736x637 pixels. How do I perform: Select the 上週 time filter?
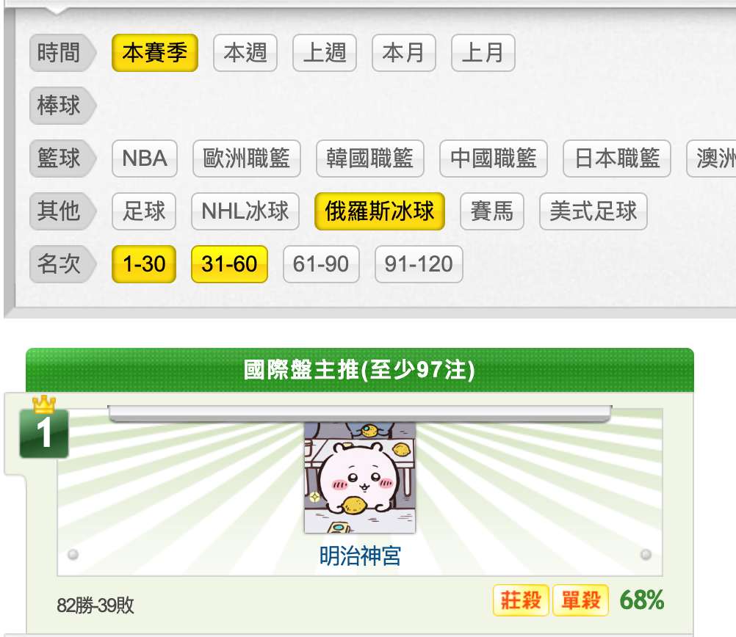click(325, 53)
